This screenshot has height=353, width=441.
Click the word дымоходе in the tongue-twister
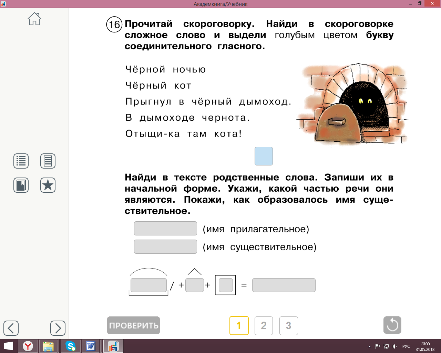pyautogui.click(x=167, y=118)
